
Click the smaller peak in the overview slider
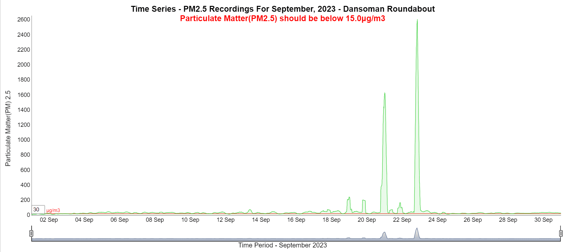385,235
